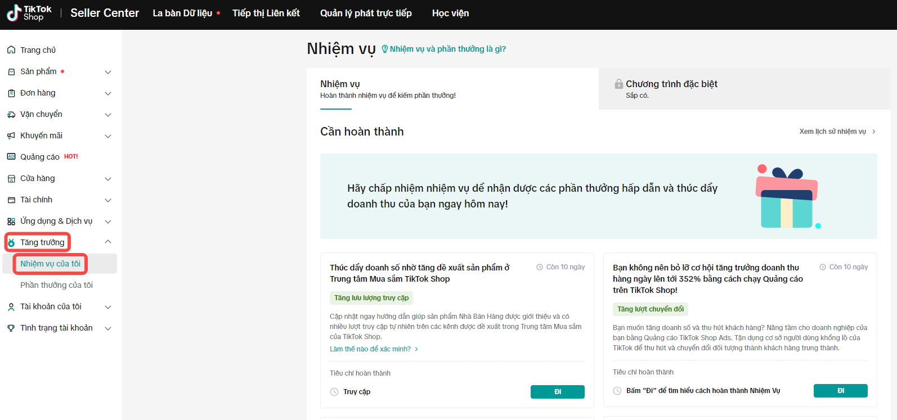Viewport: 897px width, 420px height.
Task: Click the Tăng lượt chuyển đổi tag
Action: [x=651, y=309]
